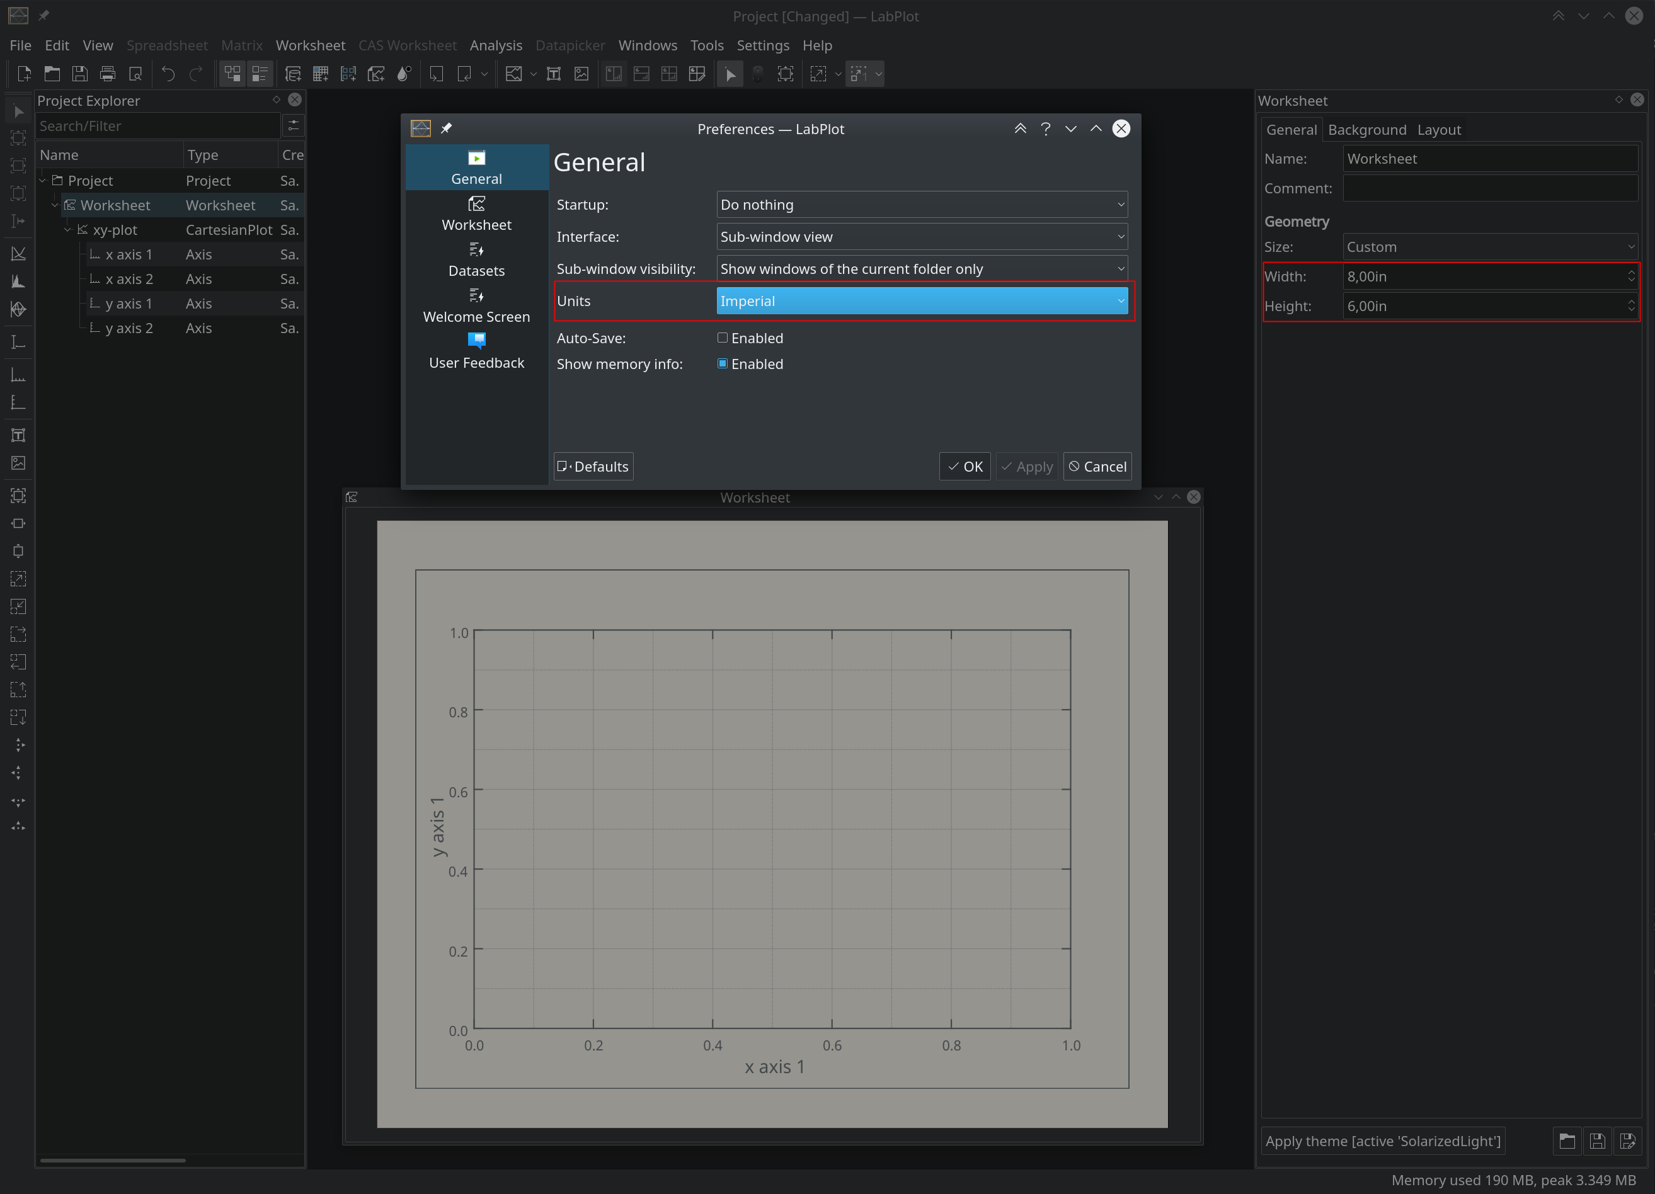Click the Undo arrow in toolbar
This screenshot has height=1194, width=1655.
pos(168,74)
